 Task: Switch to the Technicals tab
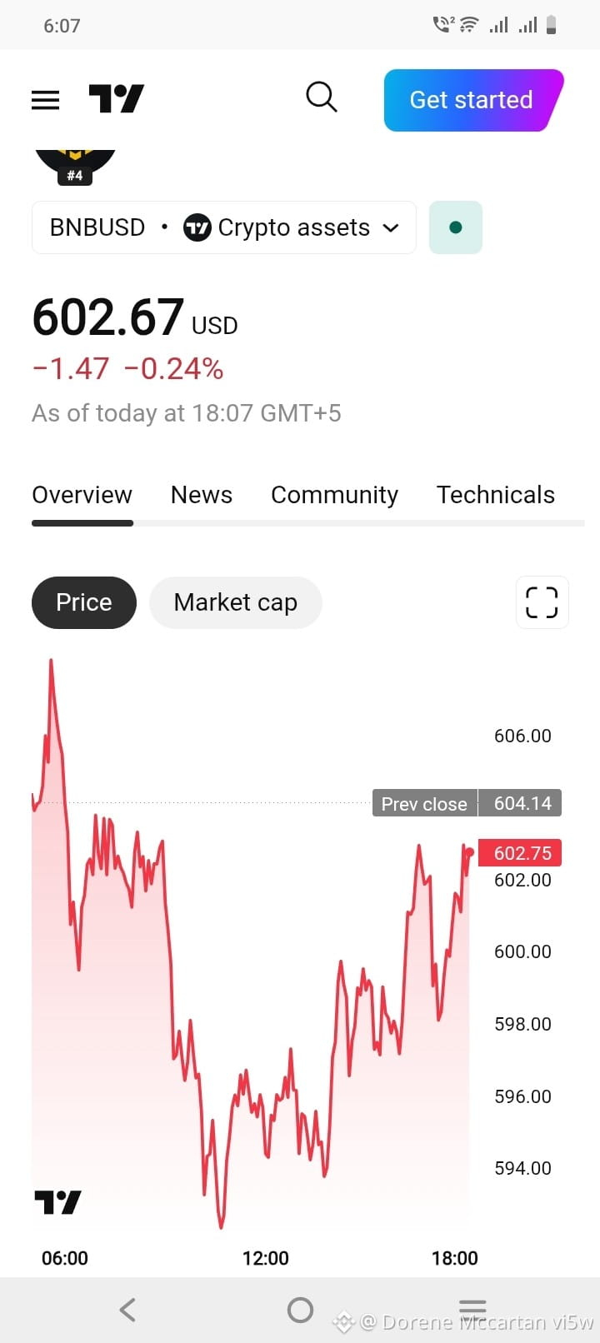[496, 495]
